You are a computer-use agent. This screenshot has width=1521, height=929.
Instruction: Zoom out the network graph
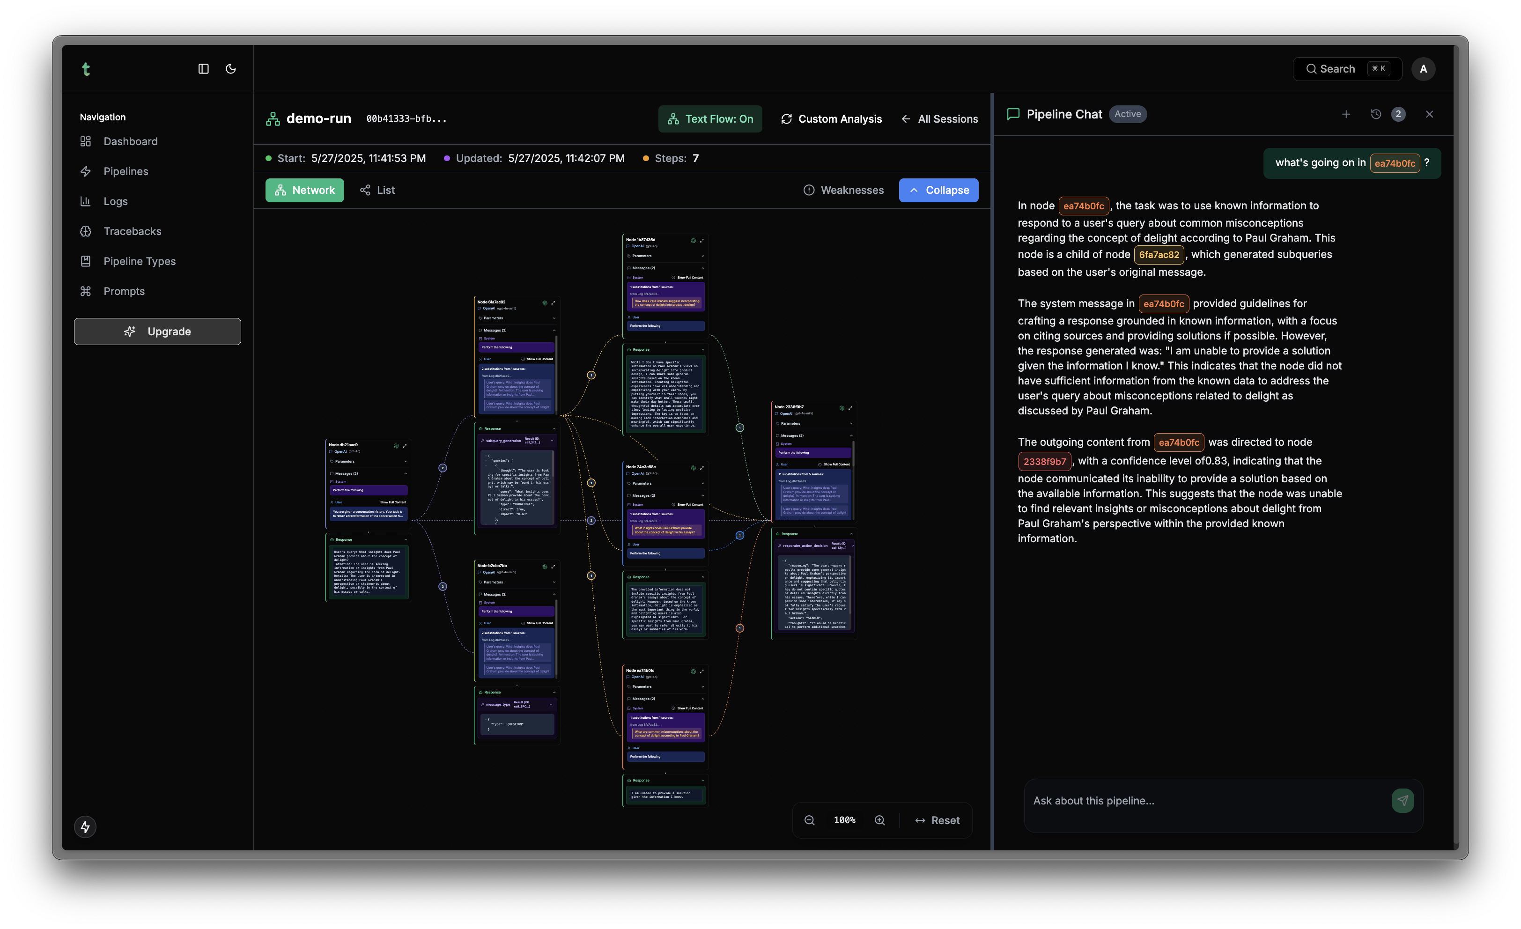pyautogui.click(x=809, y=820)
